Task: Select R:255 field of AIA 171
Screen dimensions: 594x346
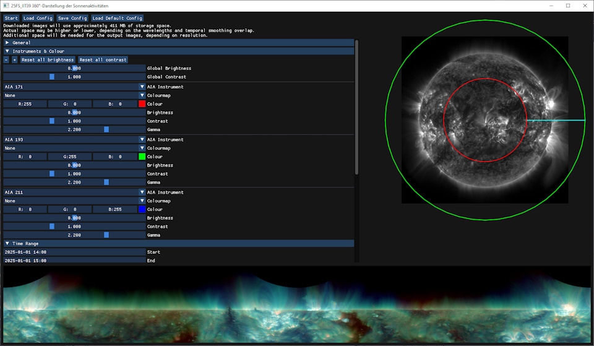Action: click(x=25, y=104)
